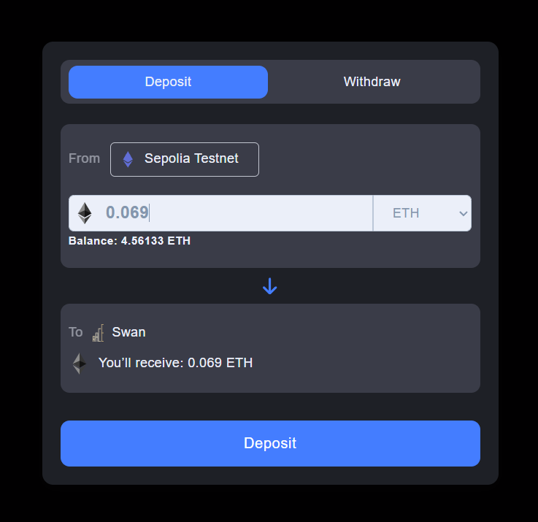Click the blue down arrow icon

tap(269, 286)
